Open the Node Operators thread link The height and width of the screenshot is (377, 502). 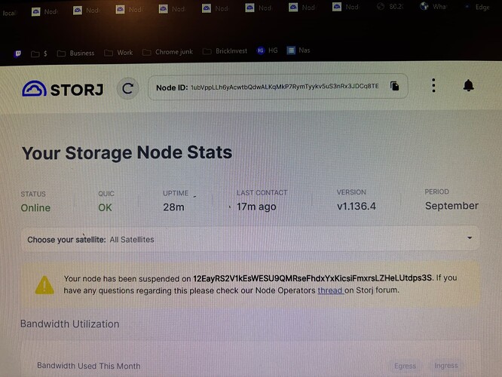[330, 290]
